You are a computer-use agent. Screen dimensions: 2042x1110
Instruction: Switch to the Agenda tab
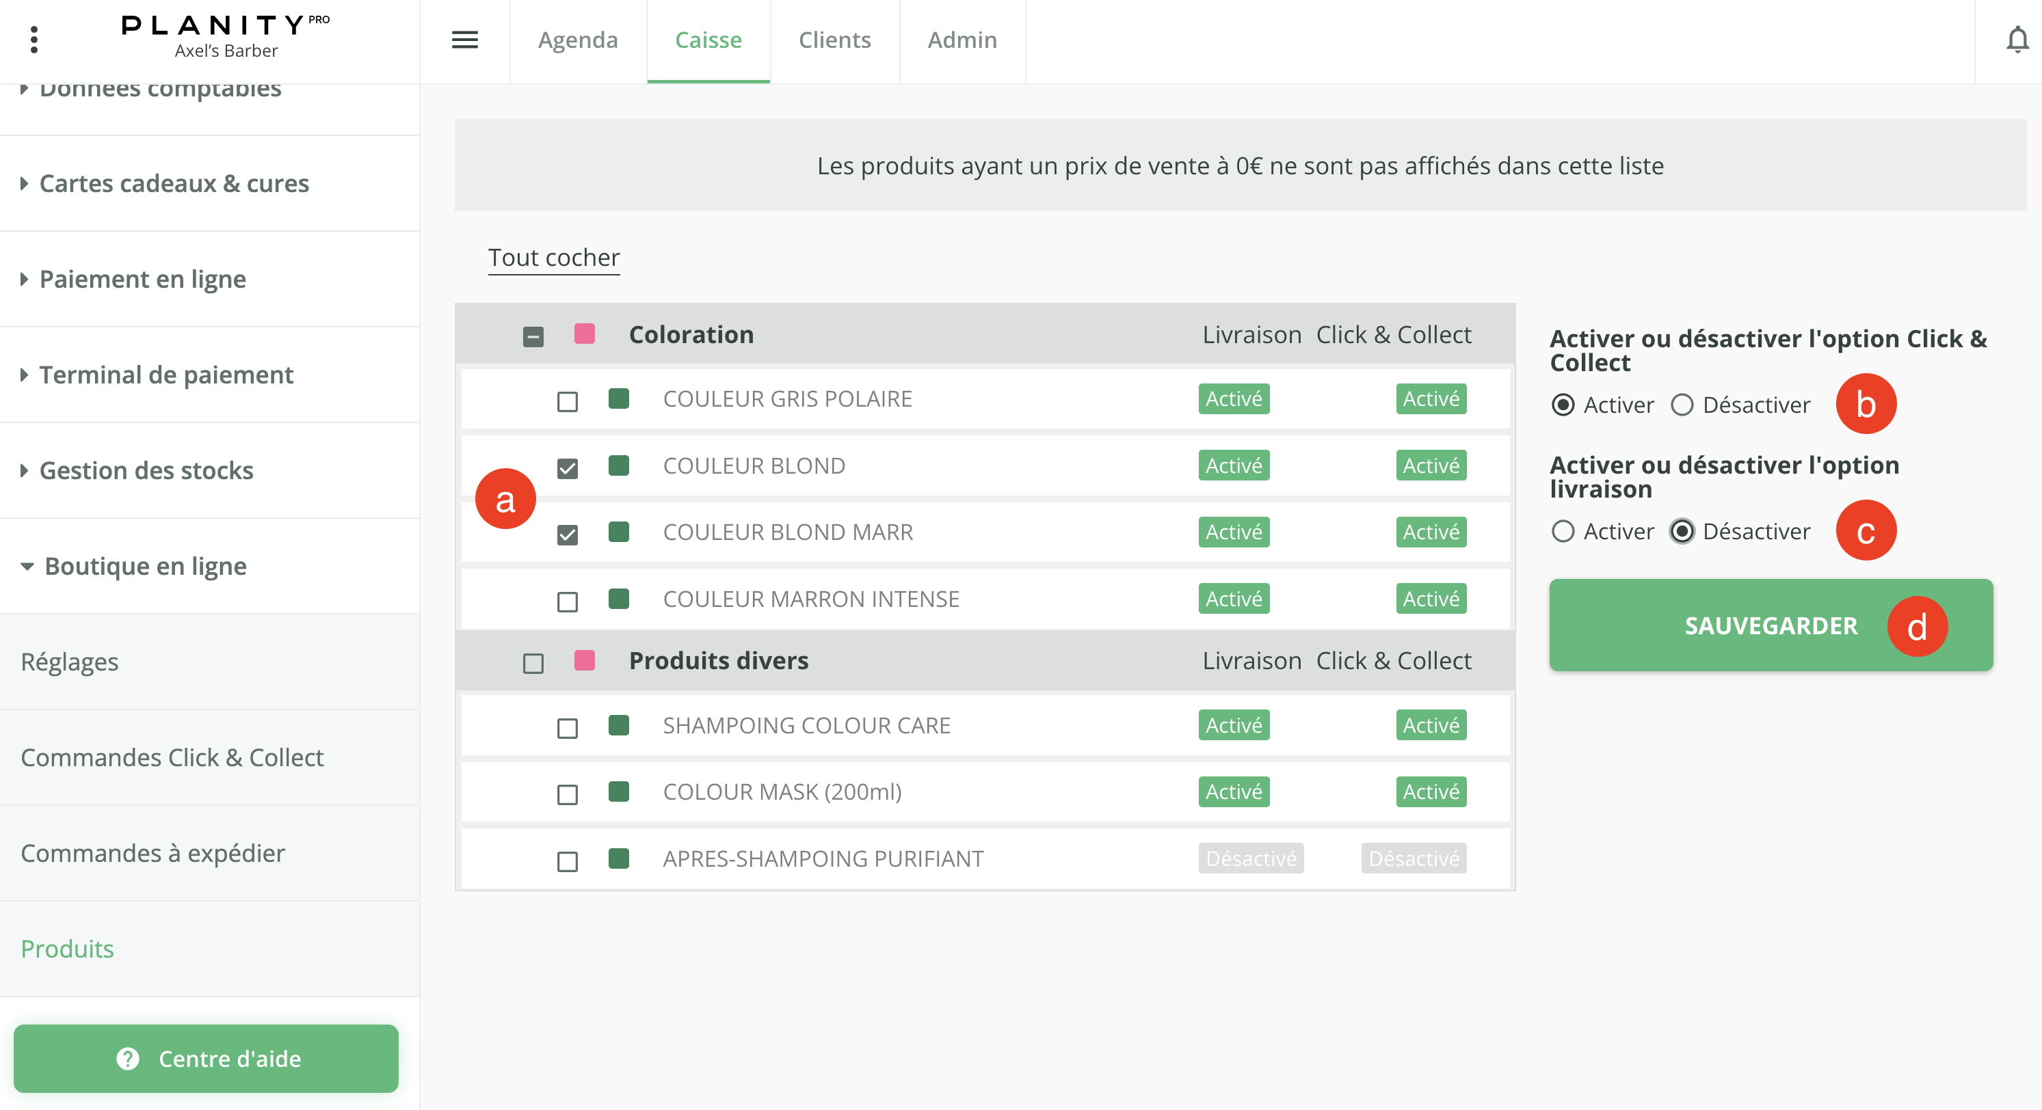click(x=577, y=40)
